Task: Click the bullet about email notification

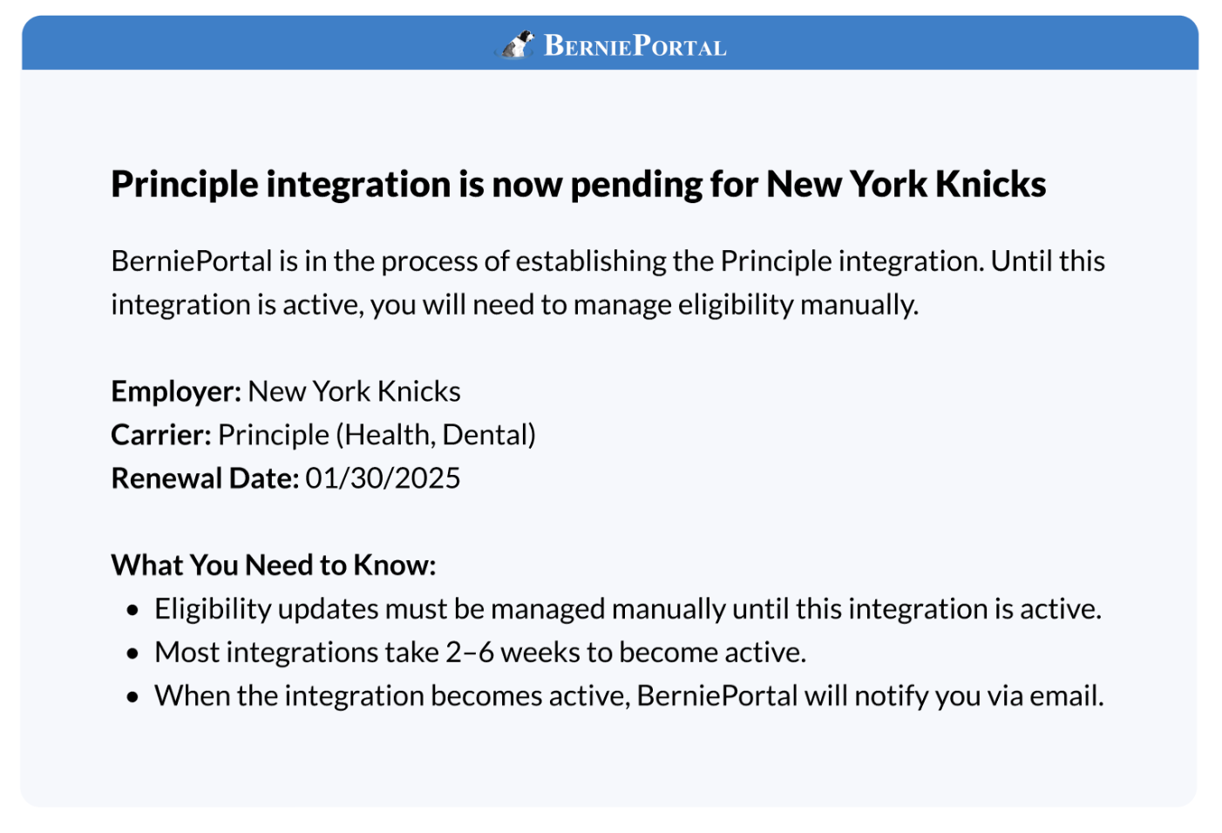Action: click(x=629, y=696)
